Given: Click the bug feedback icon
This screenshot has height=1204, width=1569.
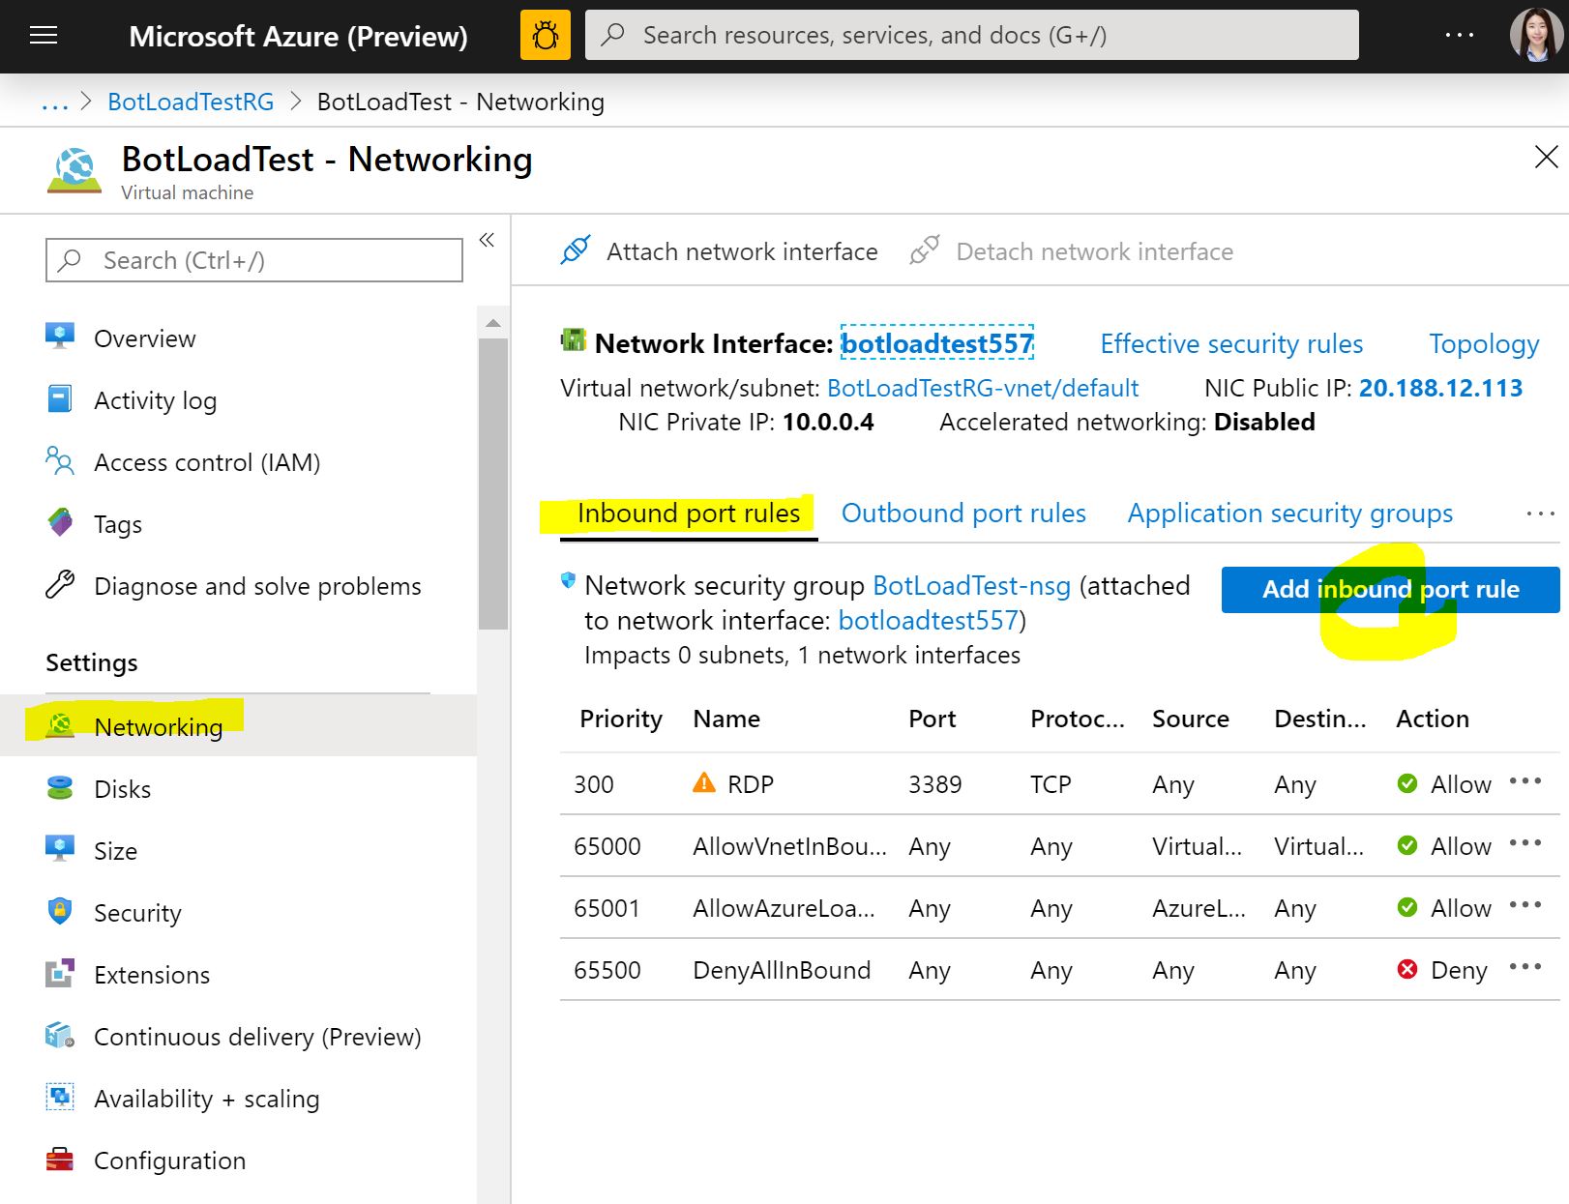Looking at the screenshot, I should (546, 36).
